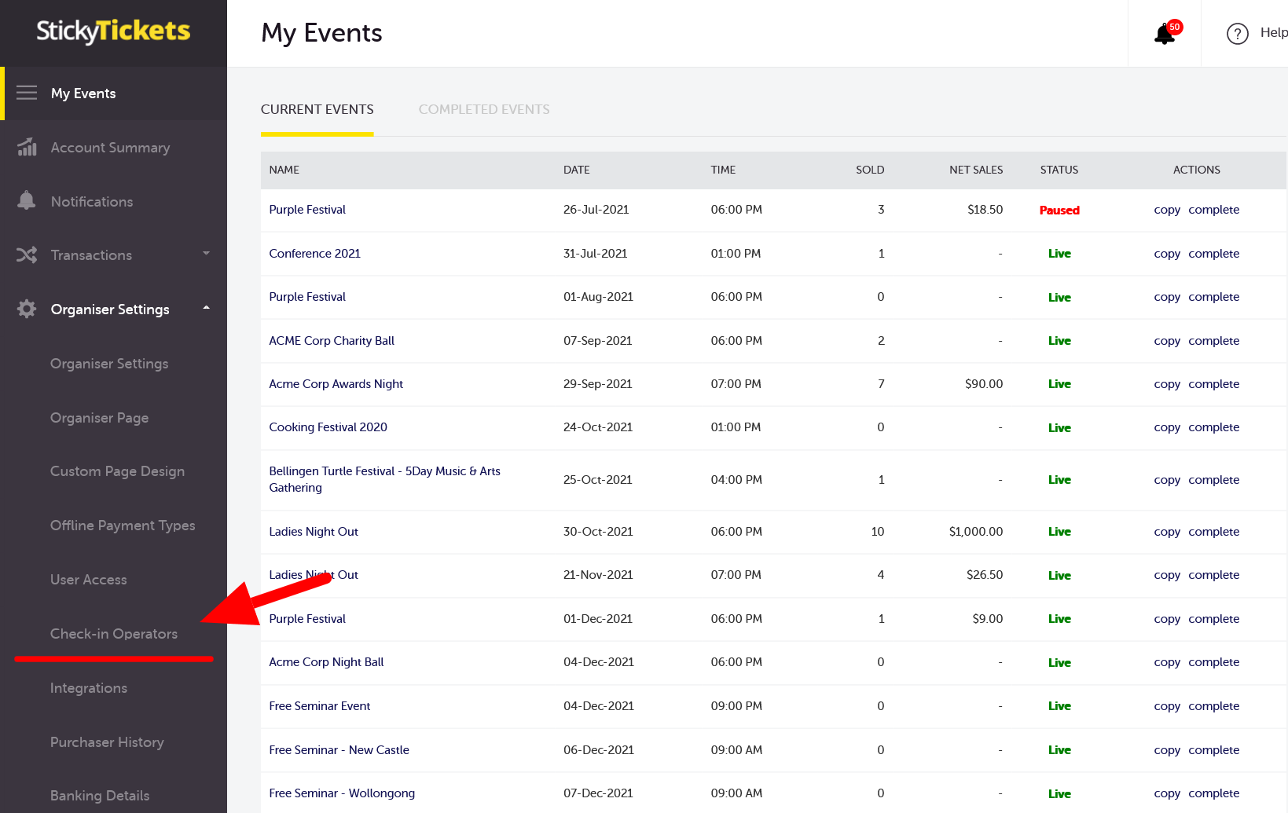Collapse the Organiser Settings submenu arrow
The width and height of the screenshot is (1288, 813).
click(207, 308)
